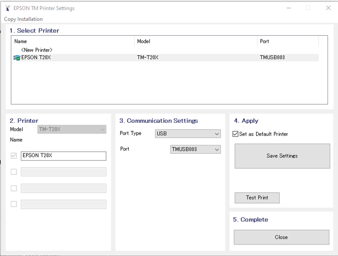Sort list by Port column header
338x256 pixels.
288,41
